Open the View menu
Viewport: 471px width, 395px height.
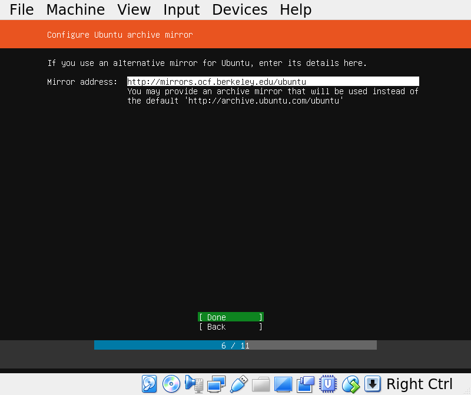click(x=134, y=9)
